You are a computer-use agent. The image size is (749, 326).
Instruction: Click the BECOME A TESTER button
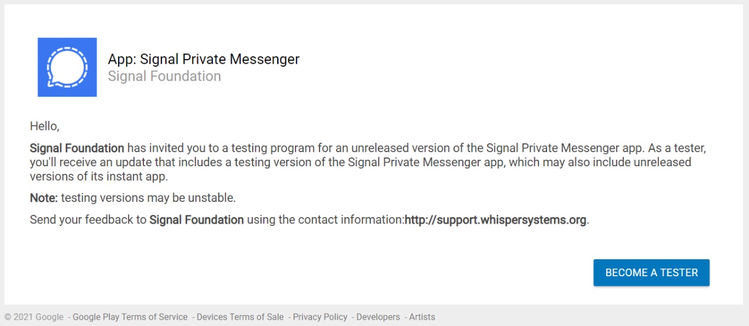[x=651, y=273]
